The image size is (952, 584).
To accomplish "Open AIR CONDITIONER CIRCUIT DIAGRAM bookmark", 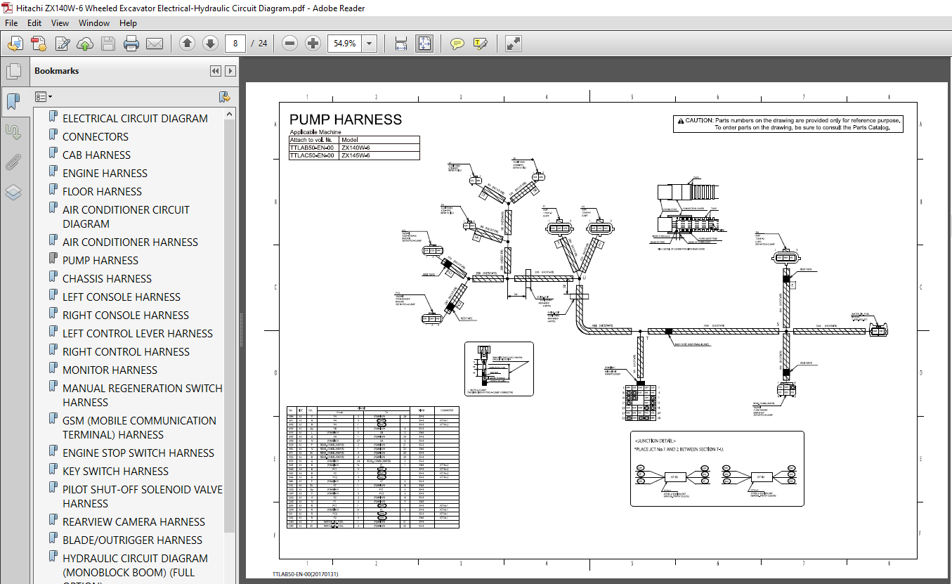I will [x=126, y=217].
